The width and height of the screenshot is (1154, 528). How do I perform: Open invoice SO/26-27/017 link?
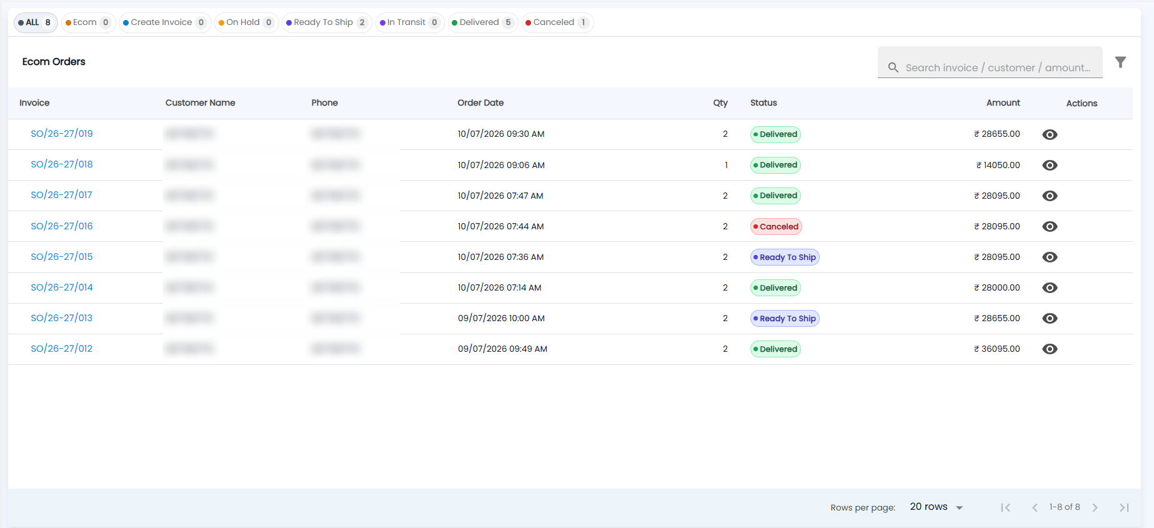(61, 195)
